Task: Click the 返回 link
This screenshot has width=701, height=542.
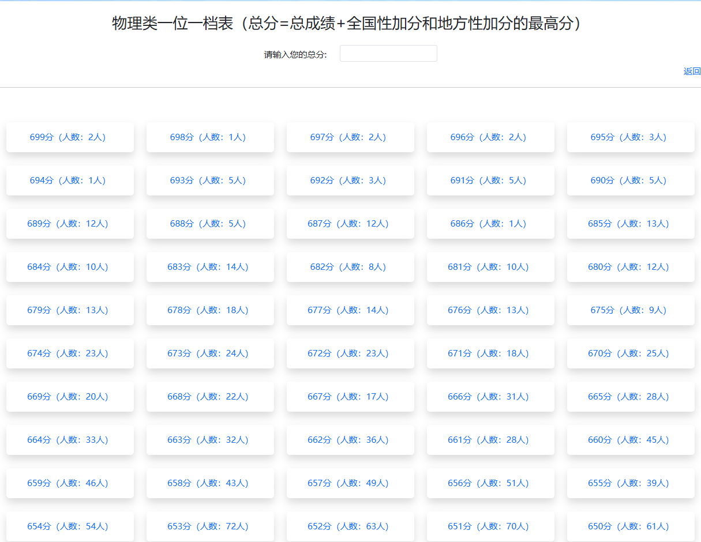Action: click(x=692, y=71)
